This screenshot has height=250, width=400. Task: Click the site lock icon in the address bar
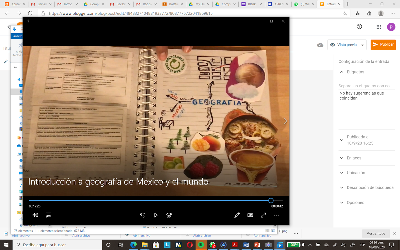pos(43,13)
